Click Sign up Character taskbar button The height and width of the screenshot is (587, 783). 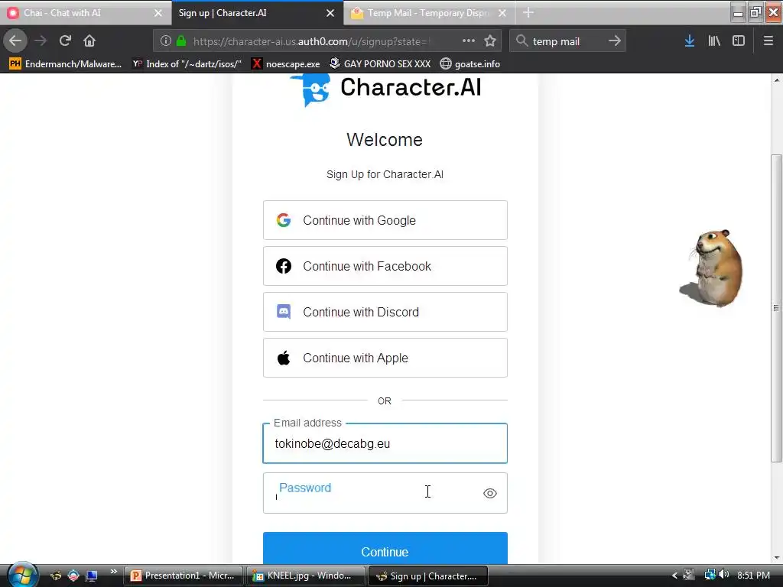427,576
